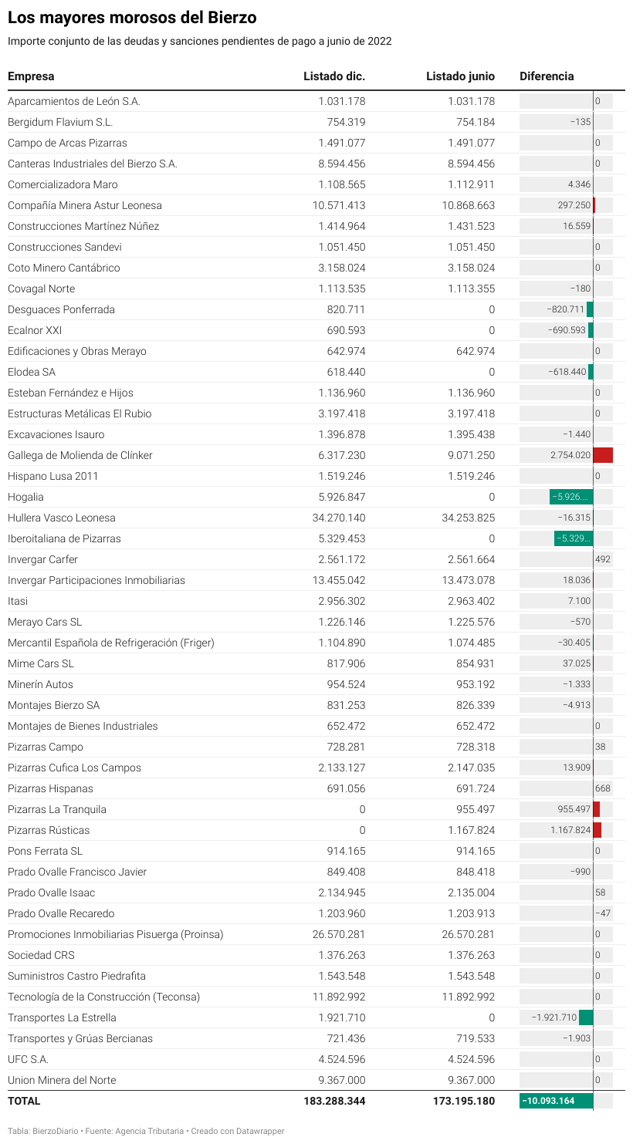Viewport: 633px width, 1144px height.
Task: Click the −618.440 difference for Elodea SA
Action: (x=567, y=372)
